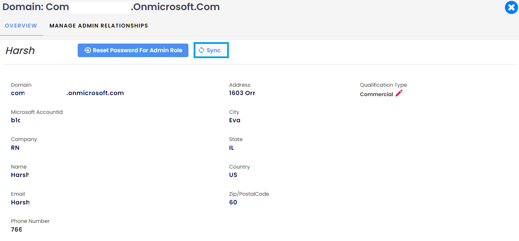519x241 pixels.
Task: Click the Microsoft AccountId value 'b1c'
Action: [16, 120]
